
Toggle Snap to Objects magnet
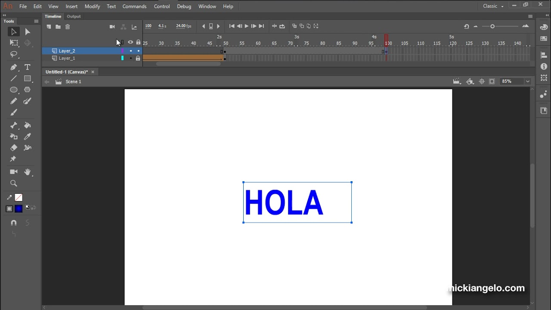click(14, 223)
